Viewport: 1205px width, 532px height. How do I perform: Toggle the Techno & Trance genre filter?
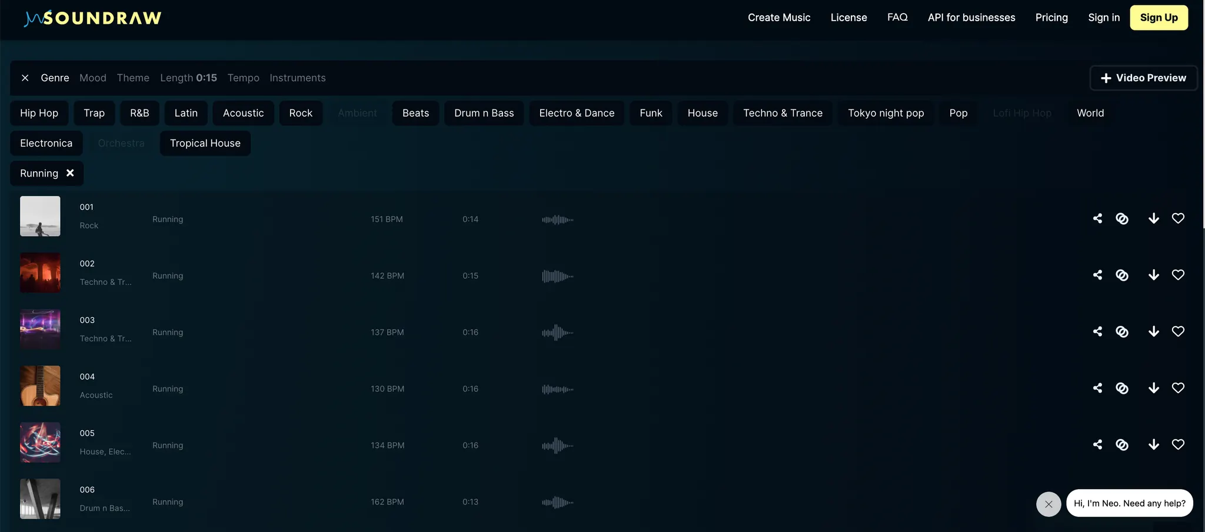[783, 113]
